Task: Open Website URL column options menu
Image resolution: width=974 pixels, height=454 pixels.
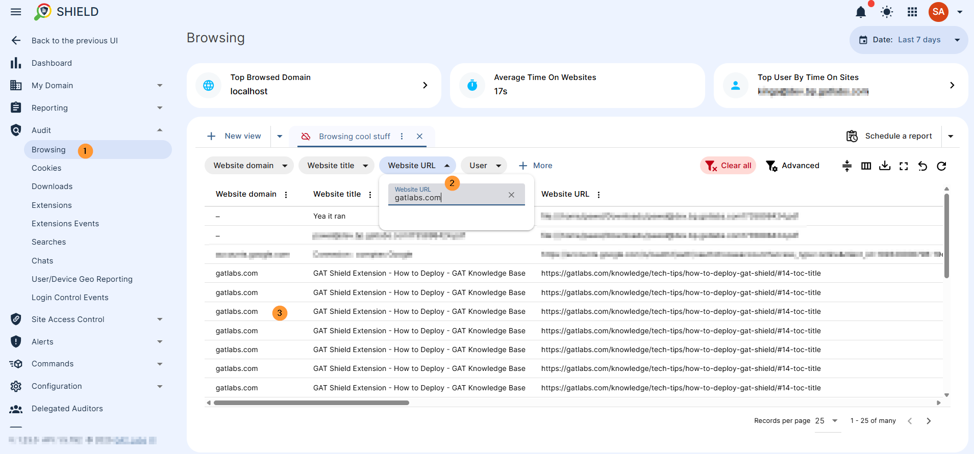Action: pyautogui.click(x=598, y=195)
